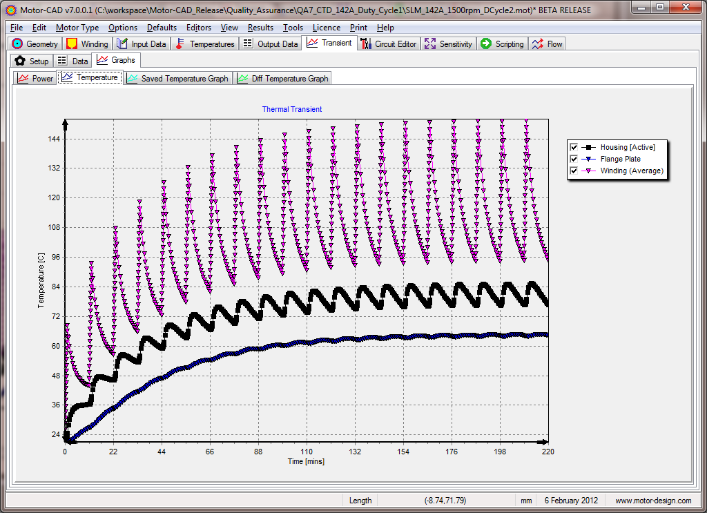Open the Sensitivity tab

click(x=448, y=43)
